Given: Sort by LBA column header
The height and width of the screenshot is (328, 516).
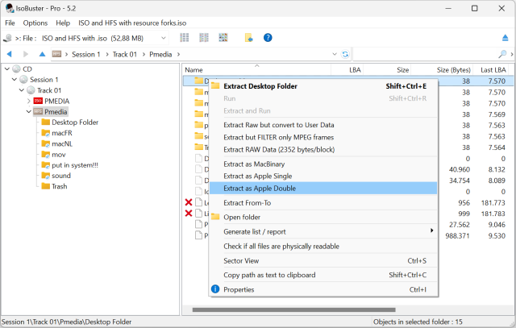Looking at the screenshot, I should (x=347, y=70).
